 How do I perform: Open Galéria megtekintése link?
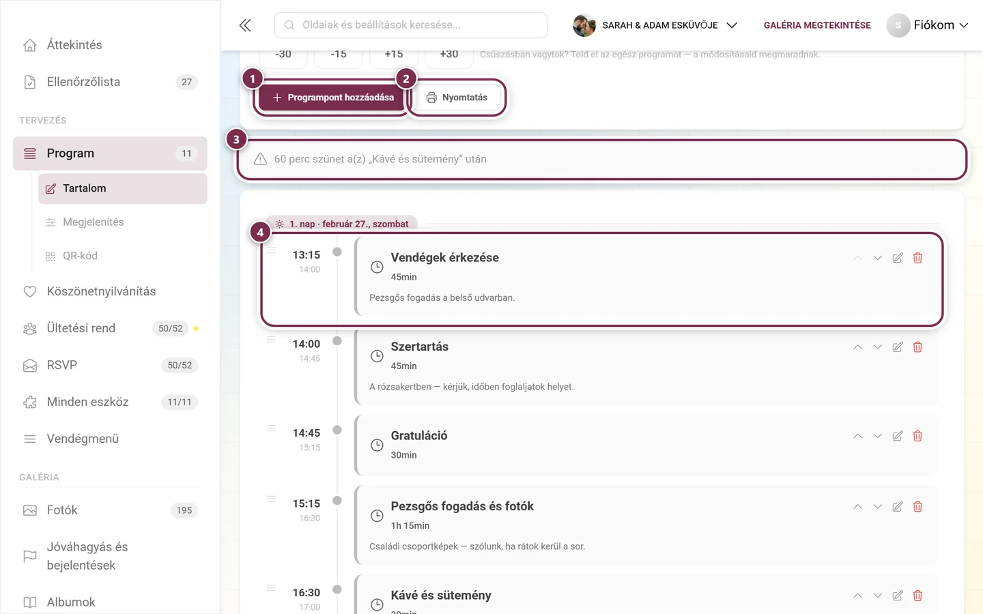tap(817, 25)
